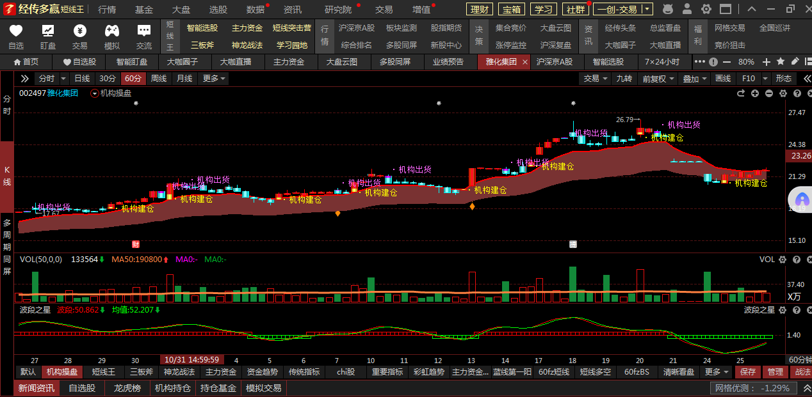This screenshot has height=397, width=812.
Task: Collapse the top toolbar with up chevron
Action: [752, 9]
